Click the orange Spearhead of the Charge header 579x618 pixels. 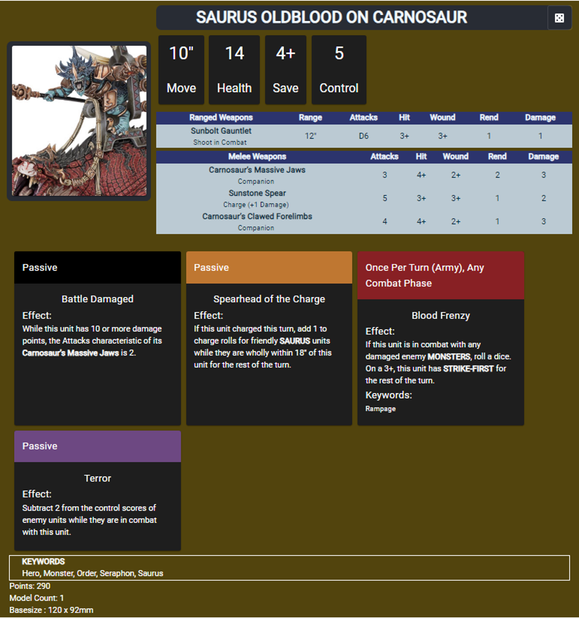click(x=269, y=268)
